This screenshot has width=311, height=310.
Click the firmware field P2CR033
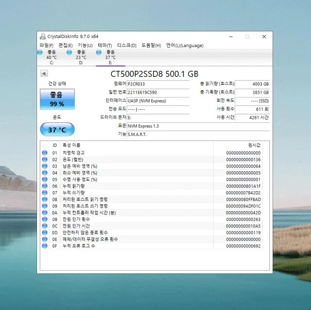tap(158, 84)
